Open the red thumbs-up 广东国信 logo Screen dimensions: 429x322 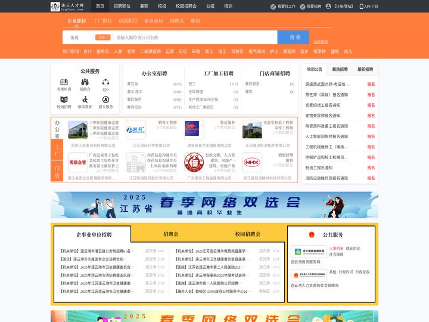point(194,162)
